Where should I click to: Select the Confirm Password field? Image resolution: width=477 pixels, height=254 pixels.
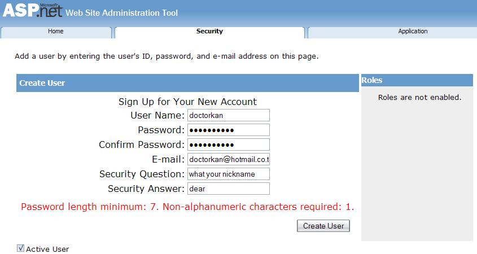229,144
